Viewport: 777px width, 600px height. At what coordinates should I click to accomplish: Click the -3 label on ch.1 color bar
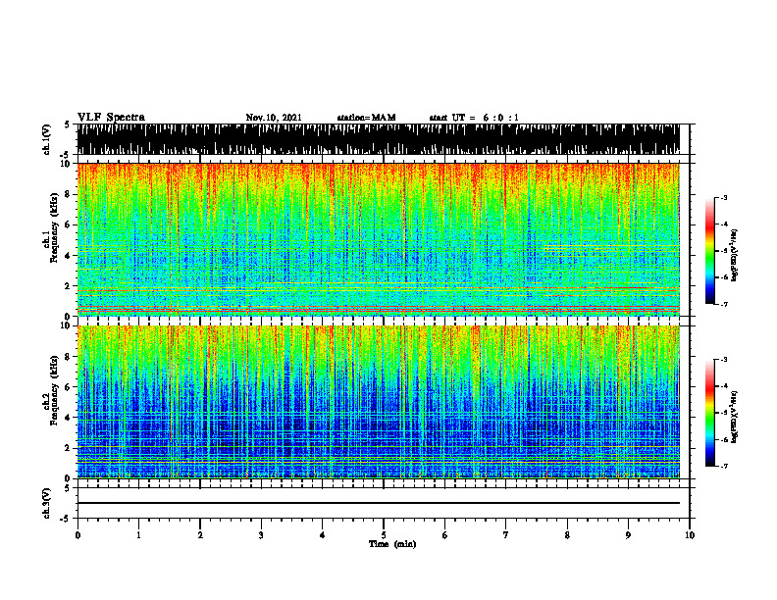pos(724,198)
